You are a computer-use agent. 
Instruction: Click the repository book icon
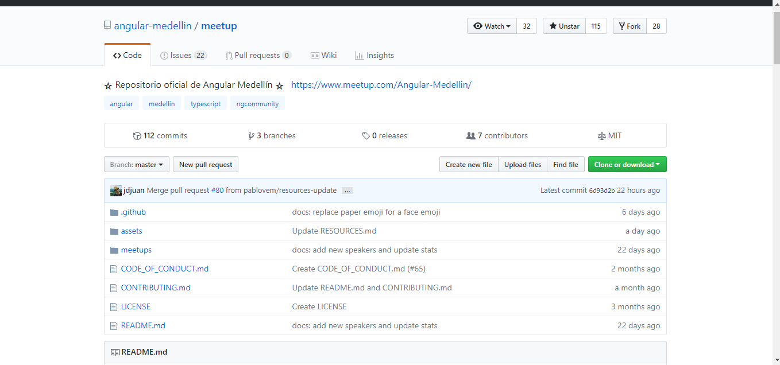pyautogui.click(x=107, y=25)
